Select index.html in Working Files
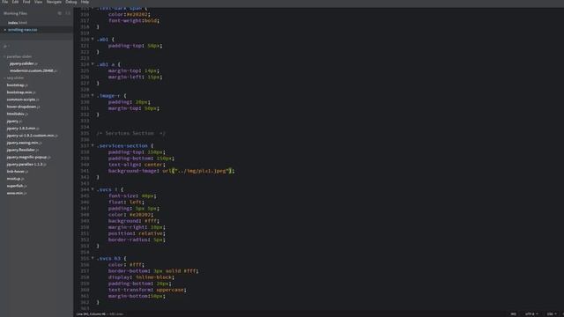Image resolution: width=564 pixels, height=317 pixels. point(18,23)
